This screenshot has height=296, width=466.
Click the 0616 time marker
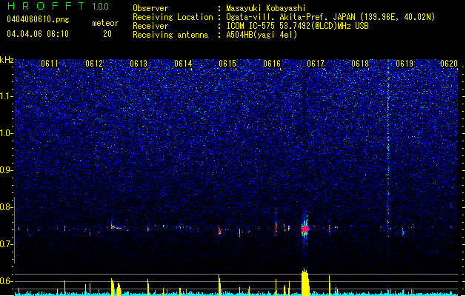pos(272,64)
